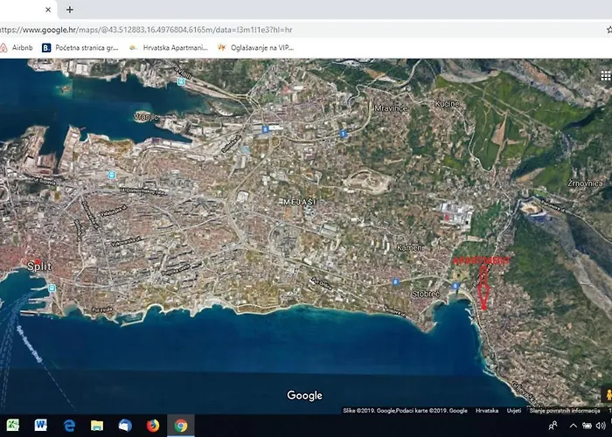Screen dimensions: 612x437
Task: Launch Firefox from the taskbar
Action: (153, 425)
